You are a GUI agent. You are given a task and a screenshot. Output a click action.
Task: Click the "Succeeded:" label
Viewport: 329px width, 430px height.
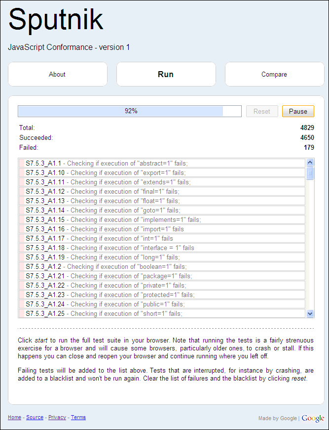[36, 138]
